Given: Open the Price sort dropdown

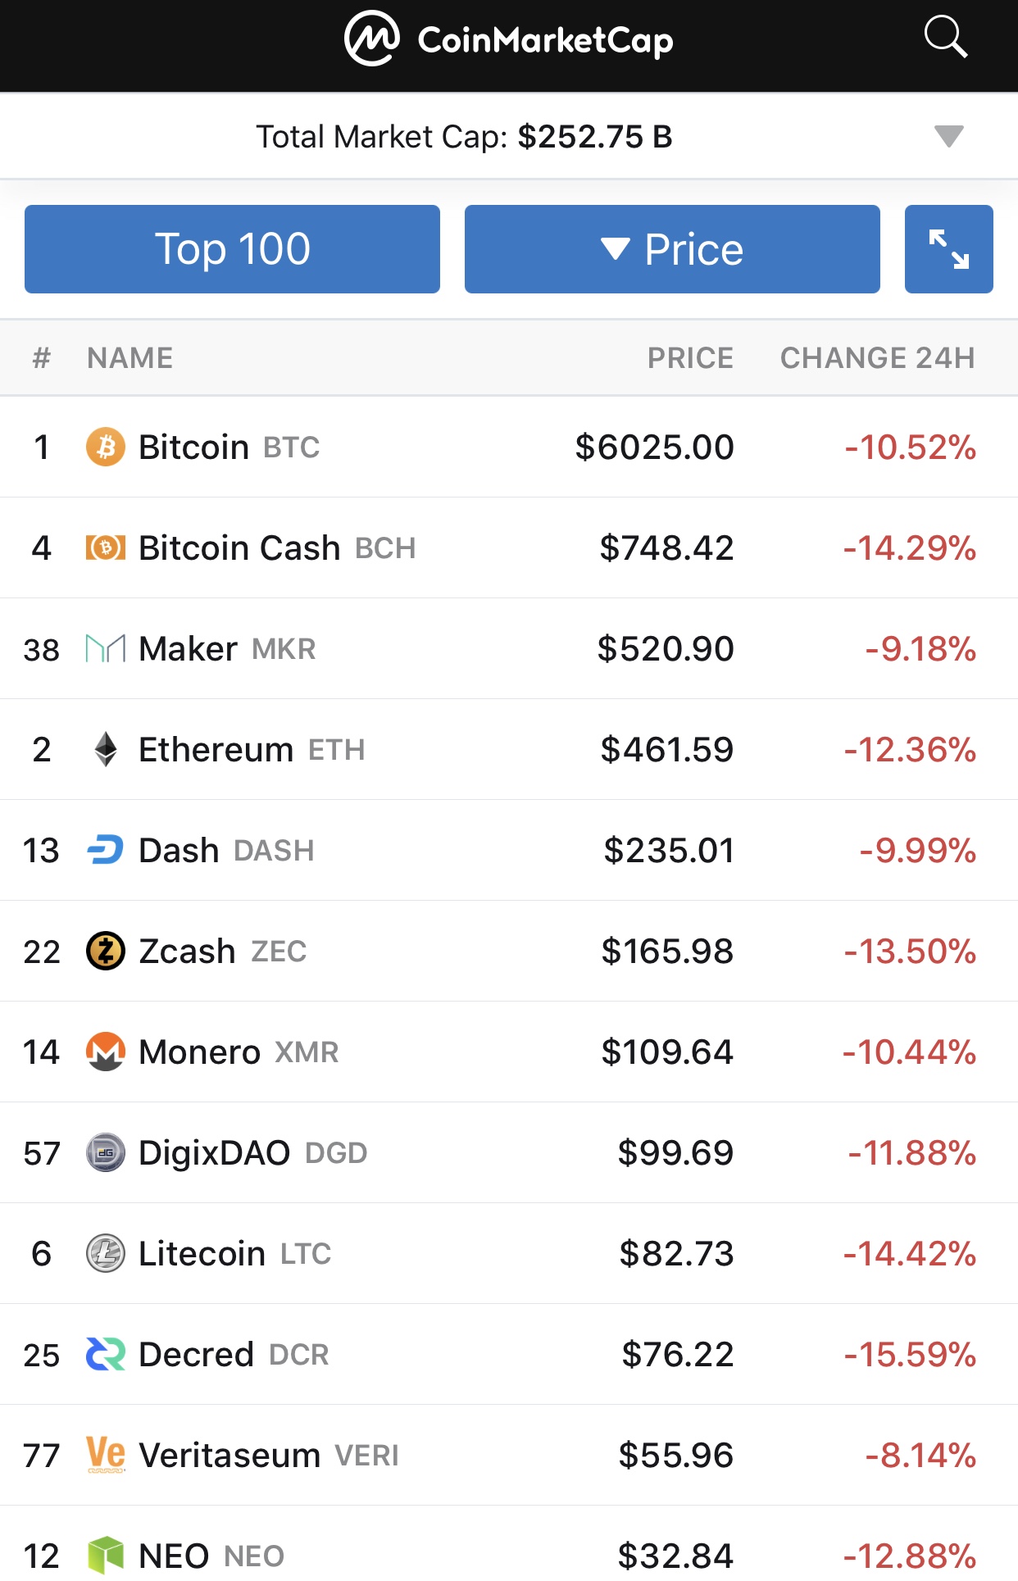Looking at the screenshot, I should (672, 249).
